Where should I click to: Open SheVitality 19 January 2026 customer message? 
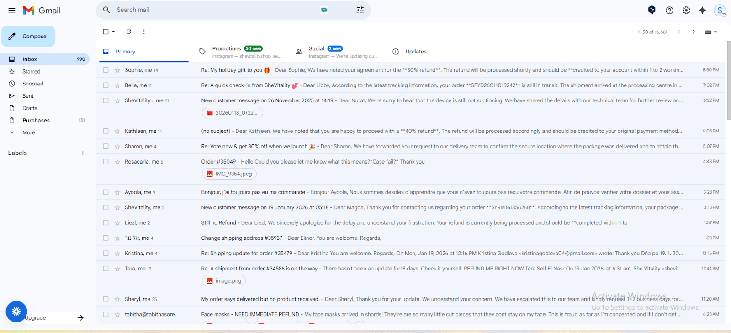pyautogui.click(x=411, y=207)
